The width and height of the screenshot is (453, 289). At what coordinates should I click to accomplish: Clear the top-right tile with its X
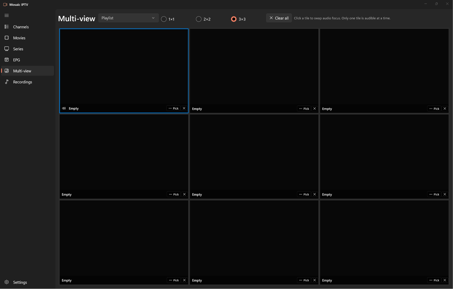[x=445, y=109]
